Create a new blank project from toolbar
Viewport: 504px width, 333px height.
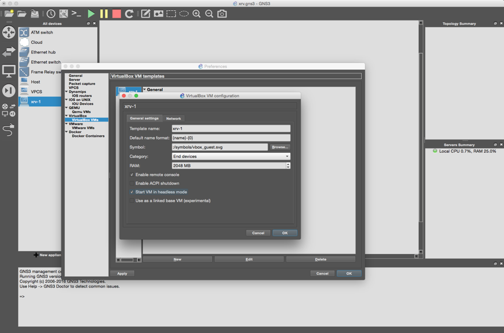coord(9,14)
